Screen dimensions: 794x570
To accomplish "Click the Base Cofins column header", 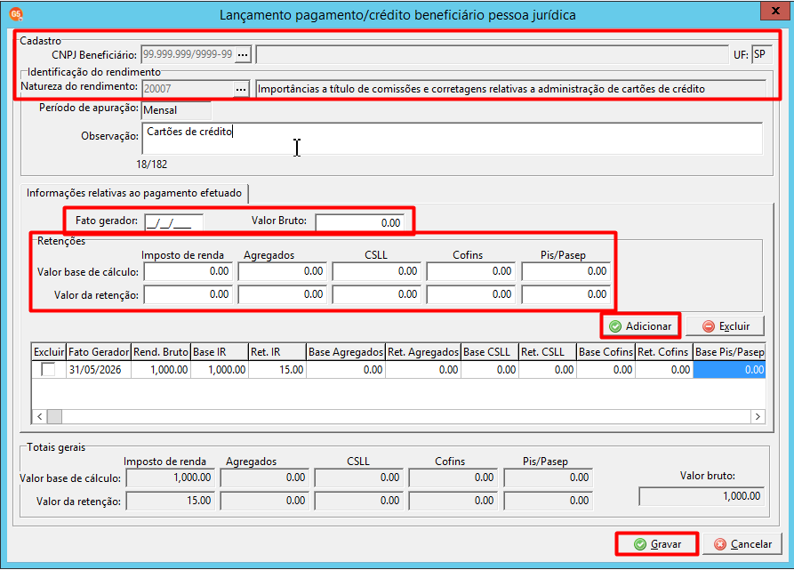I will point(606,352).
